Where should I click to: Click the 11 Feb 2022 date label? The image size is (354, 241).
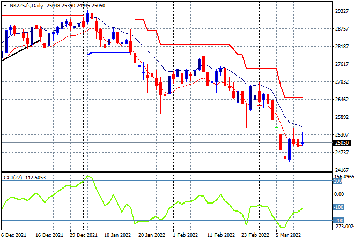pos(221,235)
